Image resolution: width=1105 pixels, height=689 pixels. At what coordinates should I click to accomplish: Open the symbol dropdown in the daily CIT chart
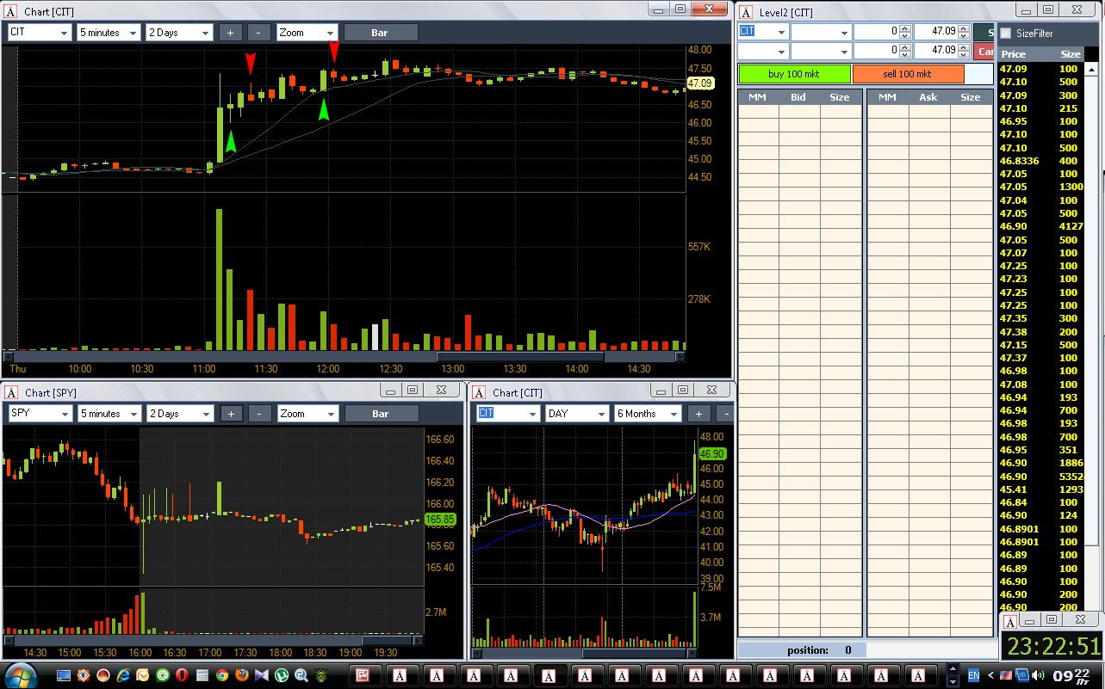click(x=508, y=414)
